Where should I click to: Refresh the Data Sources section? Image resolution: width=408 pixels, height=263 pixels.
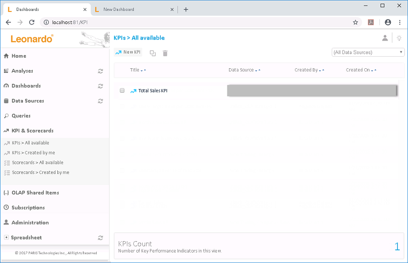[x=100, y=101]
